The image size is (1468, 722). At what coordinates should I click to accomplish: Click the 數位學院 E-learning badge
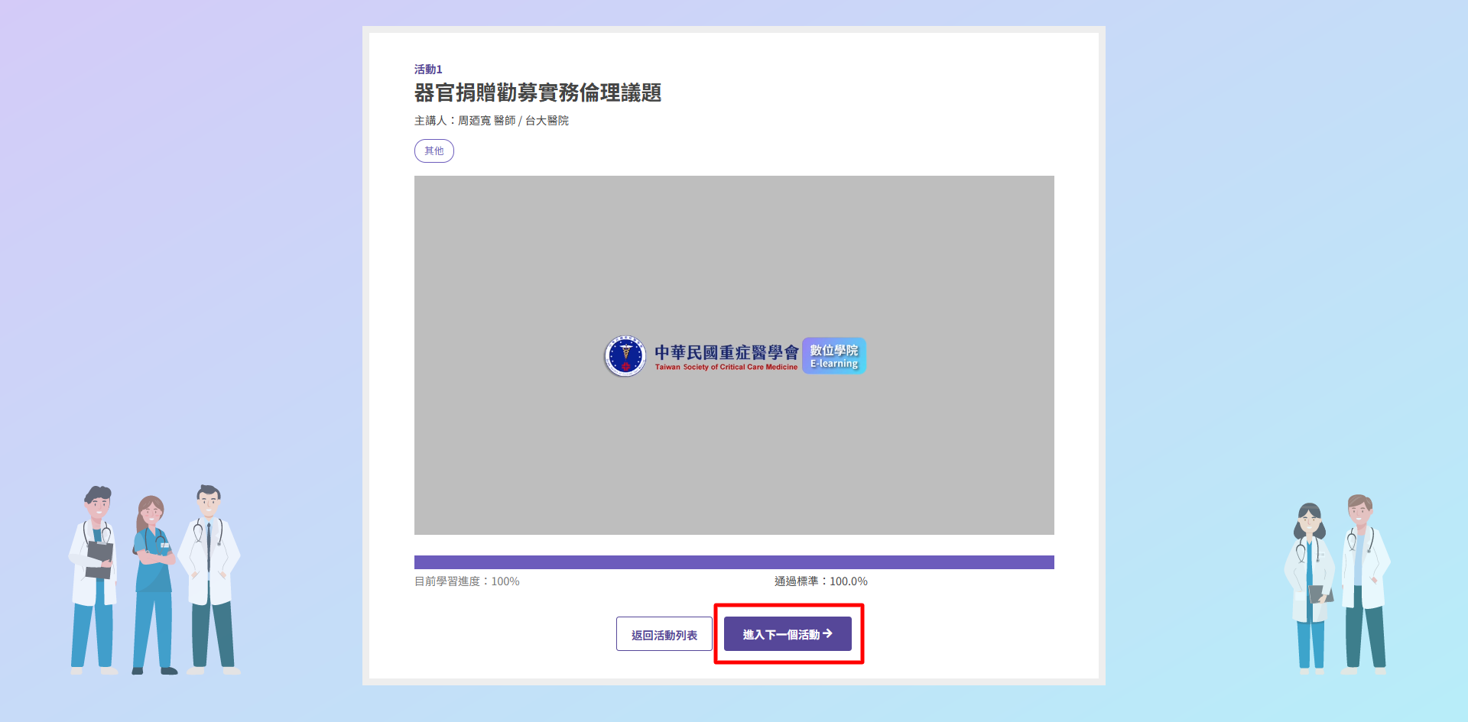[834, 356]
